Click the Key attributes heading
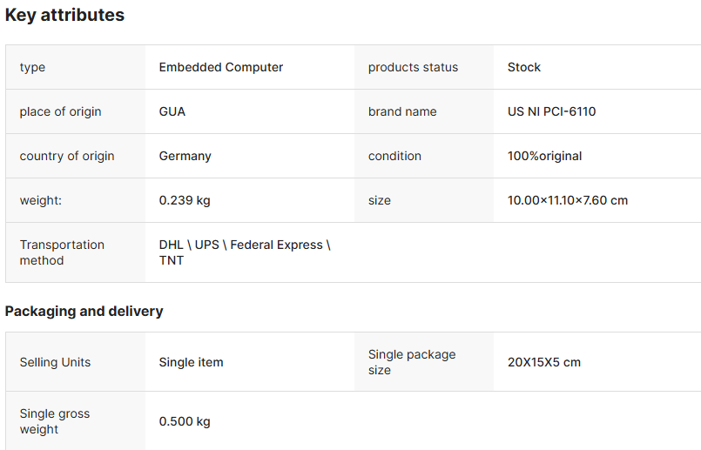The height and width of the screenshot is (450, 701). [x=64, y=15]
